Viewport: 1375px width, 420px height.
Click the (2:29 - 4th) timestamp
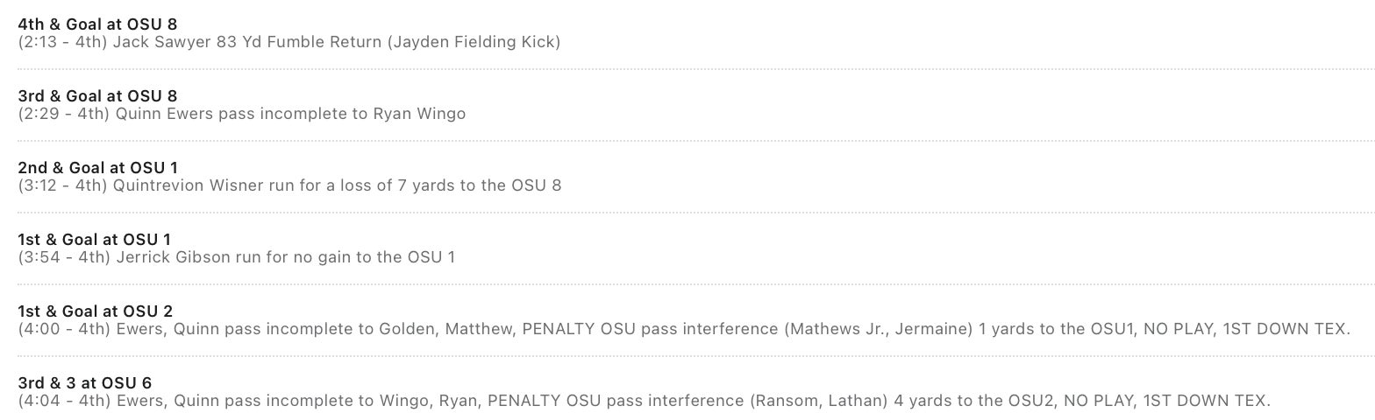coord(64,114)
